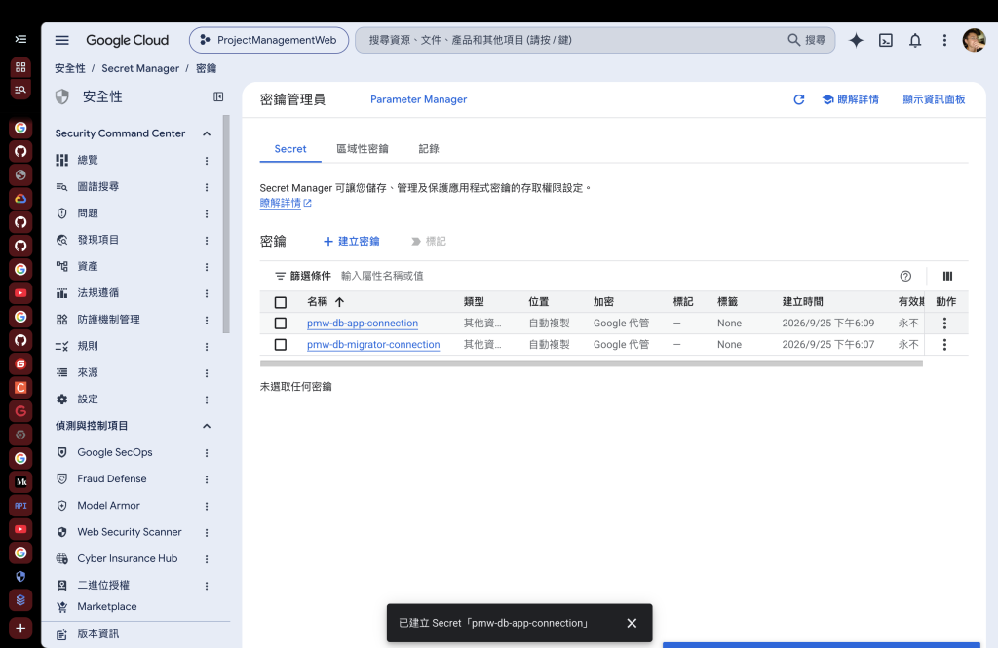The width and height of the screenshot is (998, 648).
Task: Refresh the secrets list
Action: (799, 99)
